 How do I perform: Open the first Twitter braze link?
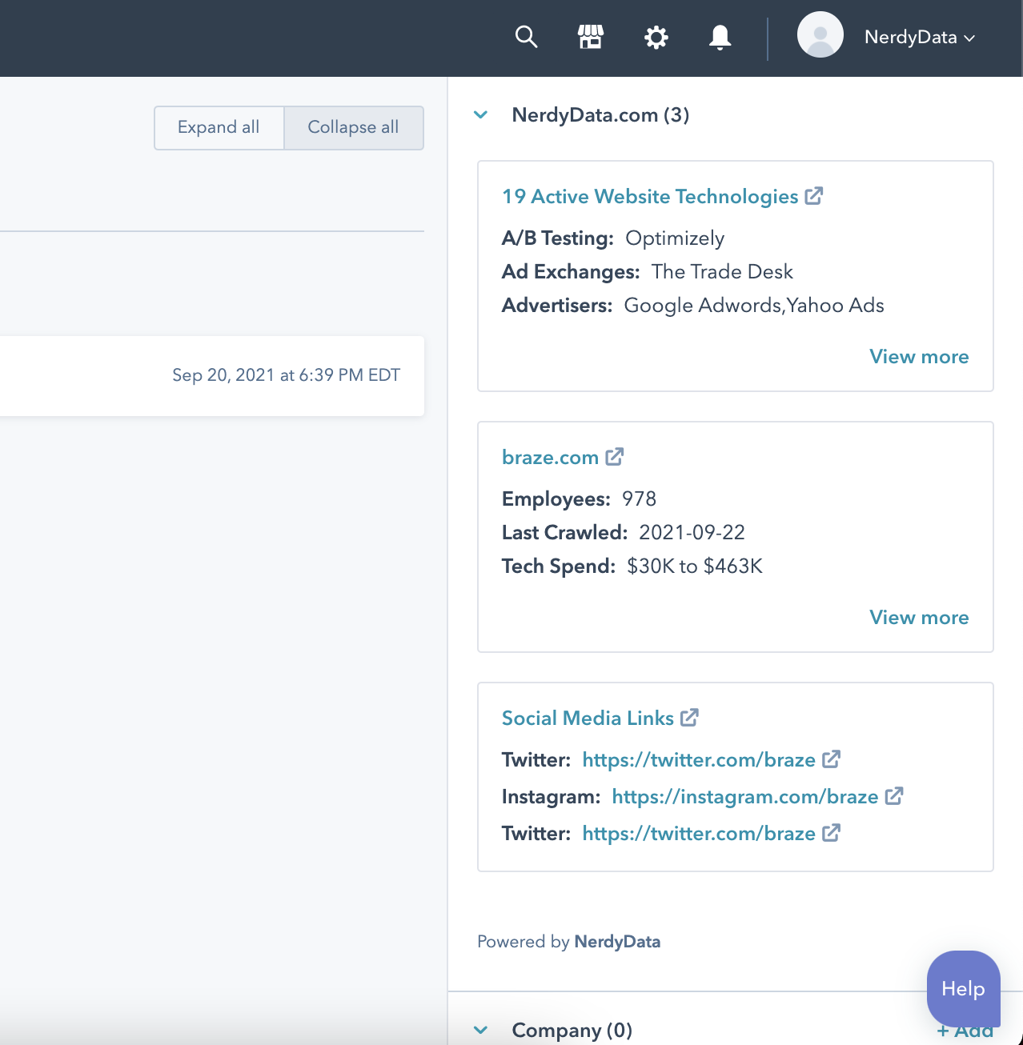pos(699,760)
